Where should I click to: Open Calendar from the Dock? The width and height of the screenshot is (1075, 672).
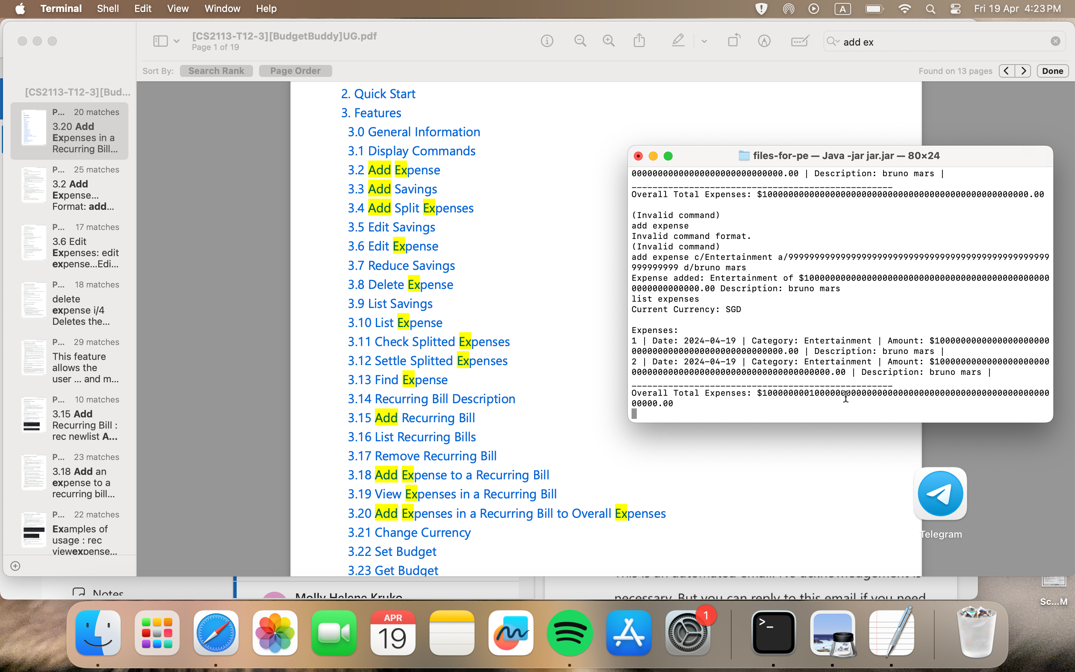tap(393, 633)
